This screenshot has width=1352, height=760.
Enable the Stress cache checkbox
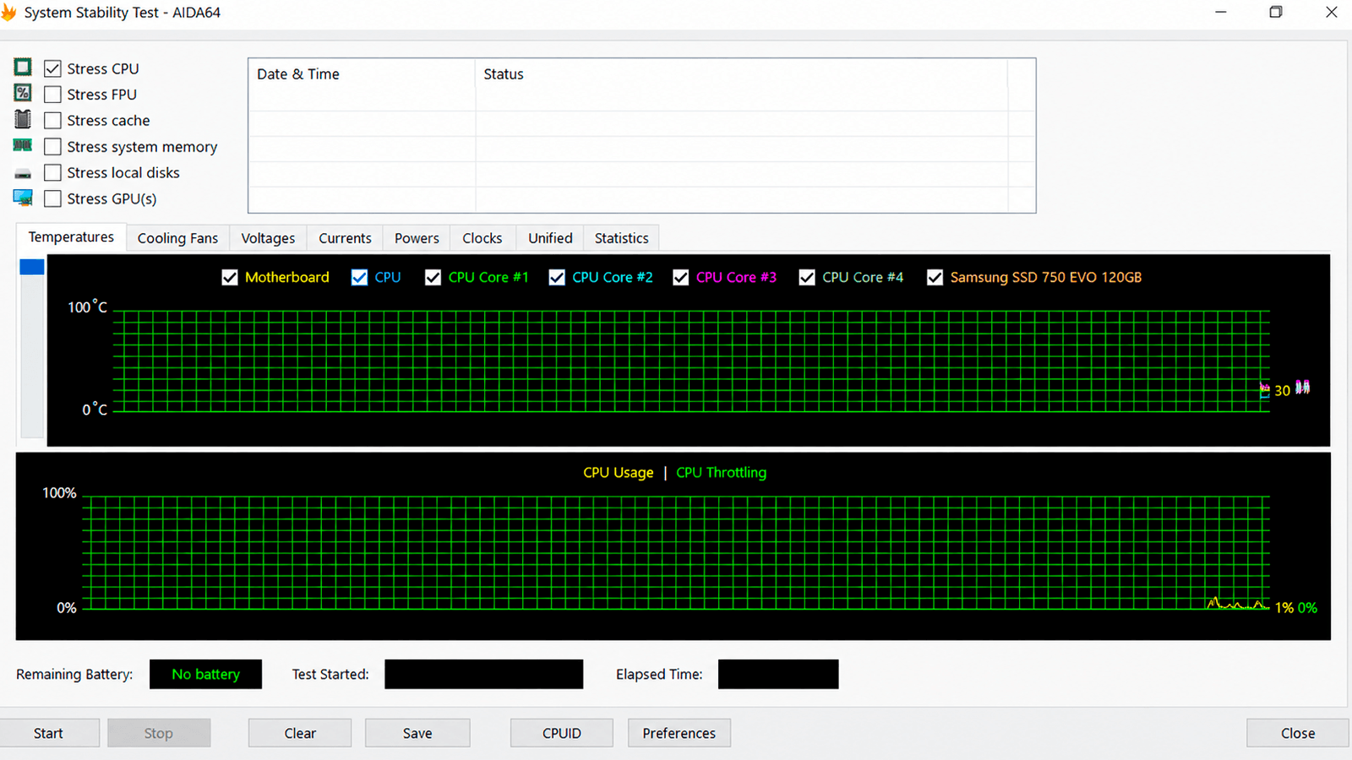[52, 121]
